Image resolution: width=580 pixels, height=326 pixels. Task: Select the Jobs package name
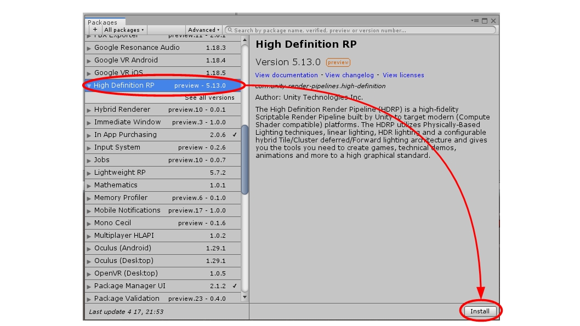click(102, 159)
